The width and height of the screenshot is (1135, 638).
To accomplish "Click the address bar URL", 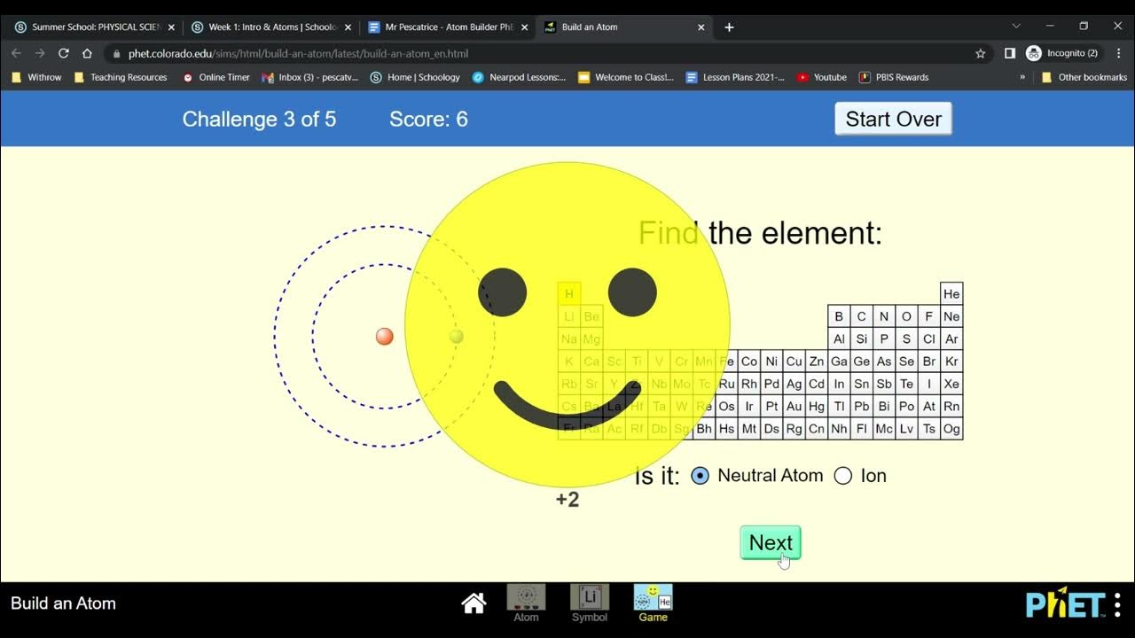I will point(298,53).
